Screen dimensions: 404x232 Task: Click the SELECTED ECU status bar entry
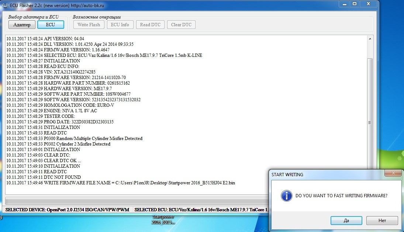[201, 210]
